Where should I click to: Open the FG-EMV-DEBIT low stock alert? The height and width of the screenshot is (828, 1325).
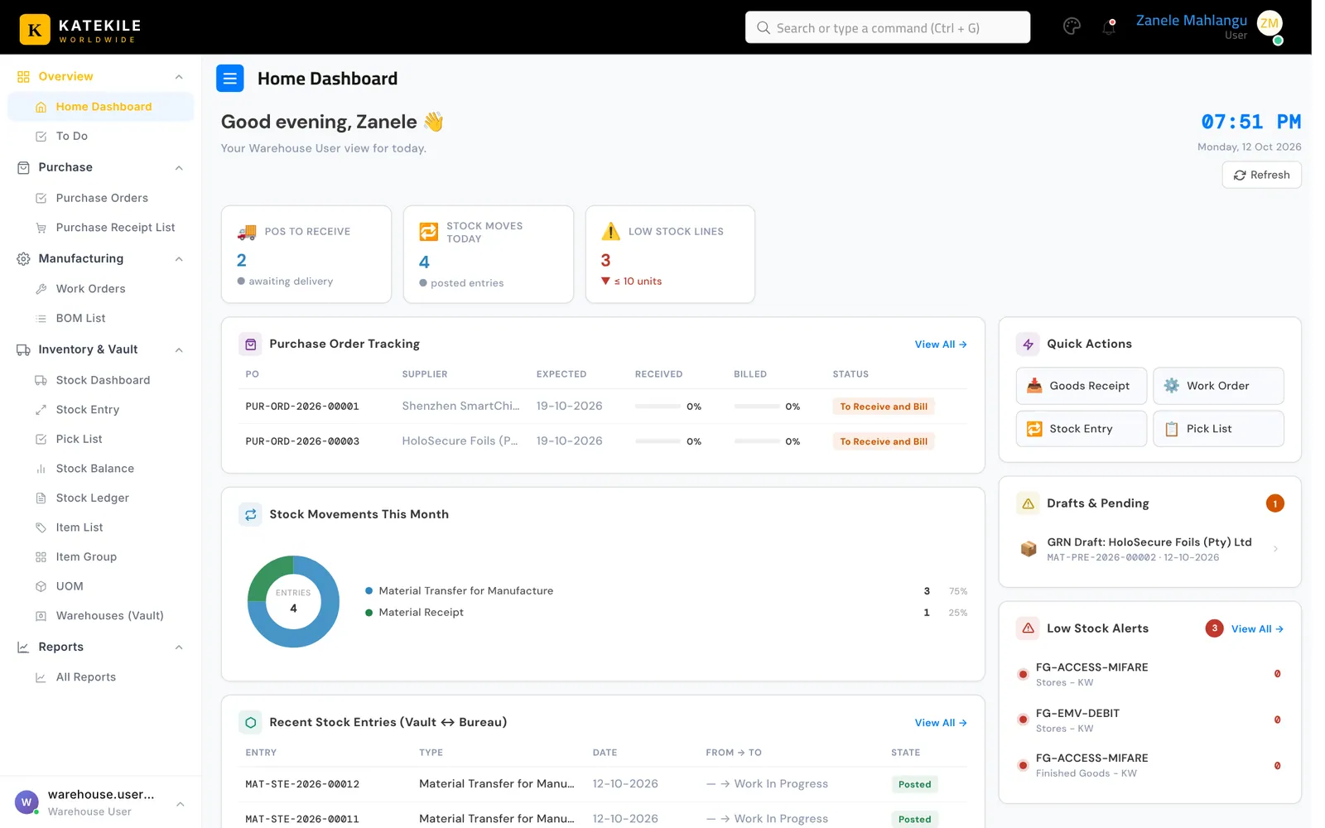click(x=1149, y=720)
